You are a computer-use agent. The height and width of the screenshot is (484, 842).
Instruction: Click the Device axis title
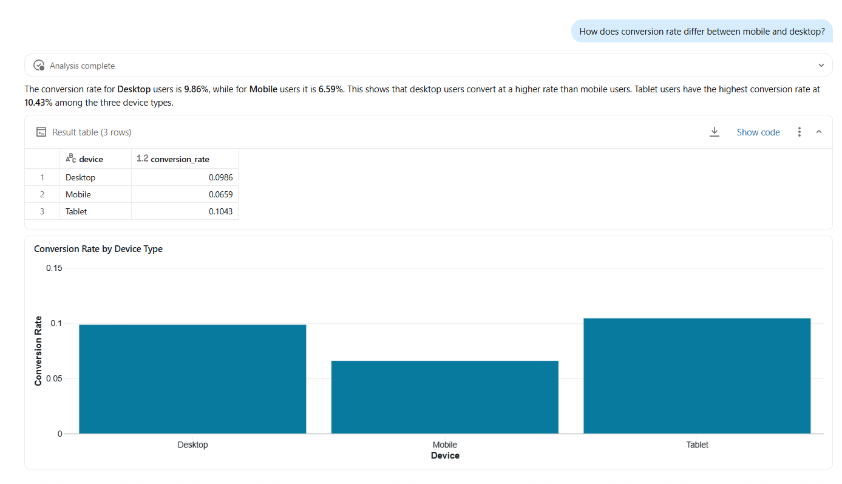445,455
